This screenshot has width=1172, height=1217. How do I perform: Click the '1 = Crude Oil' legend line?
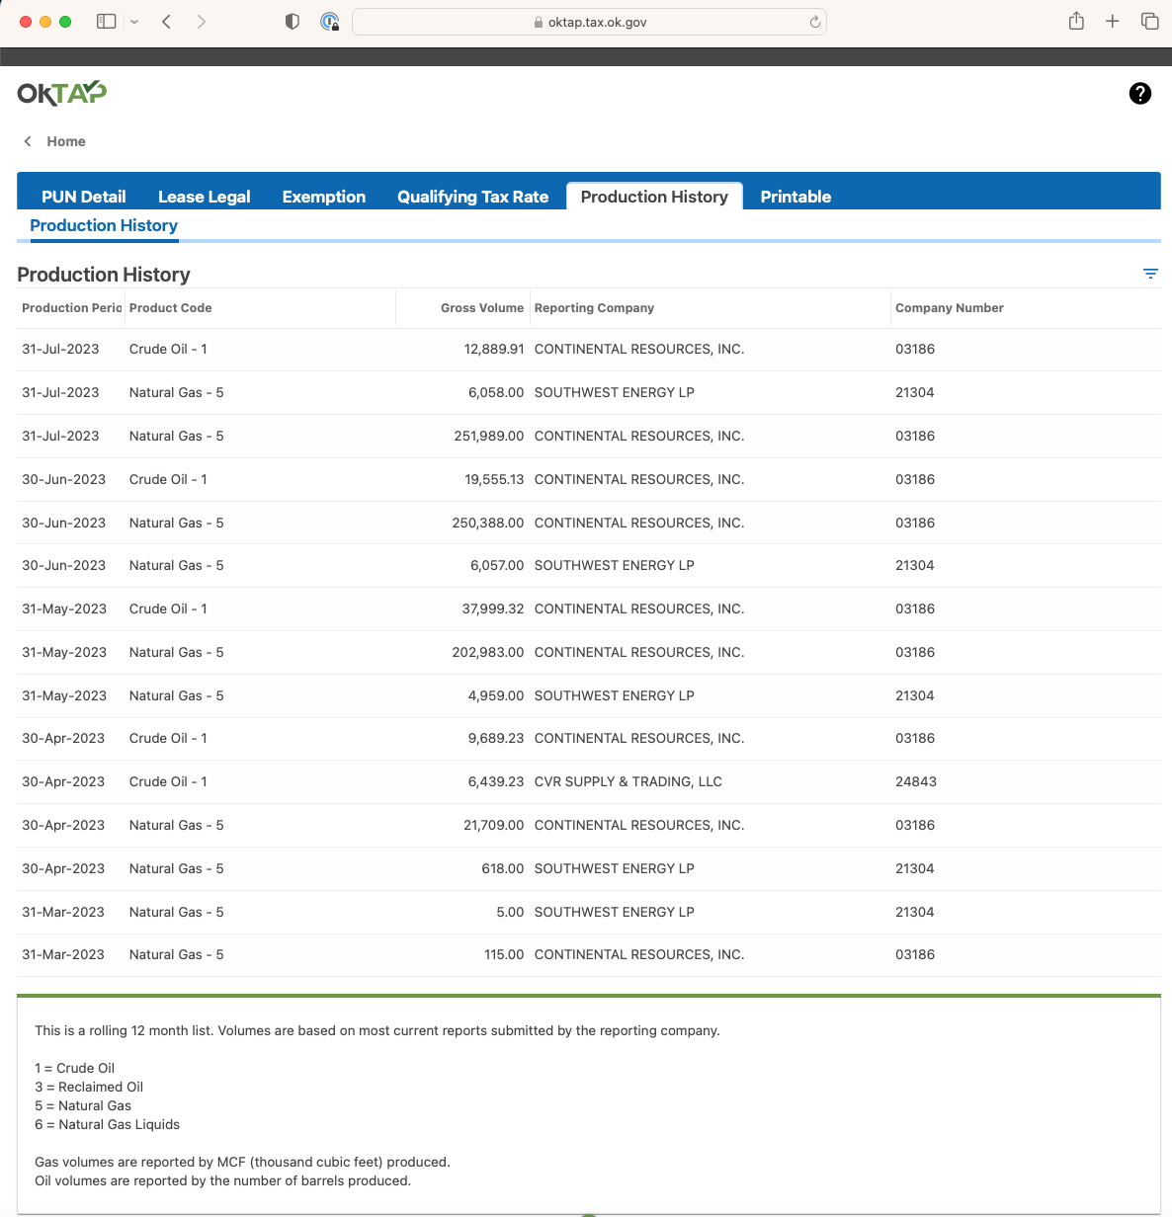click(74, 1068)
